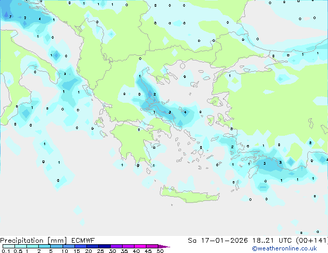Screen dimensions: 328x253
Task: Click the 1–2 mm legend color swatch
Action: [33, 246]
